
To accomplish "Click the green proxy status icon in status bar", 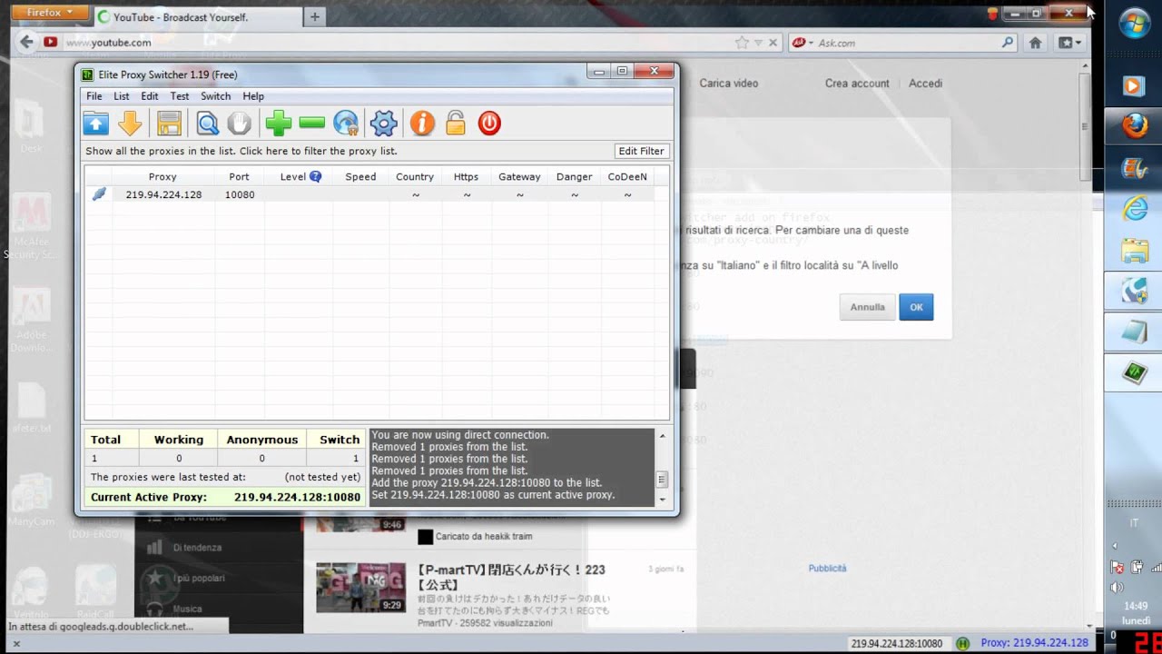I will 962,643.
